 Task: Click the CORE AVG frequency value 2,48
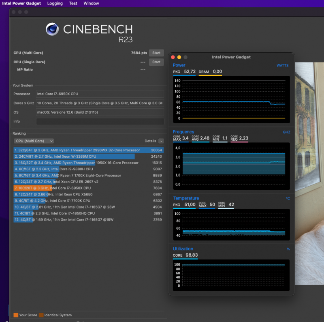pos(205,138)
